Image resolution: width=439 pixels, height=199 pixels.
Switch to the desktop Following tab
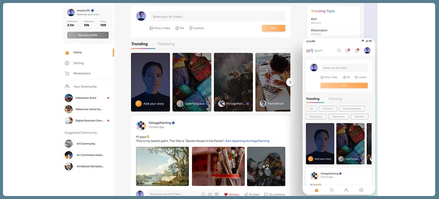click(166, 44)
